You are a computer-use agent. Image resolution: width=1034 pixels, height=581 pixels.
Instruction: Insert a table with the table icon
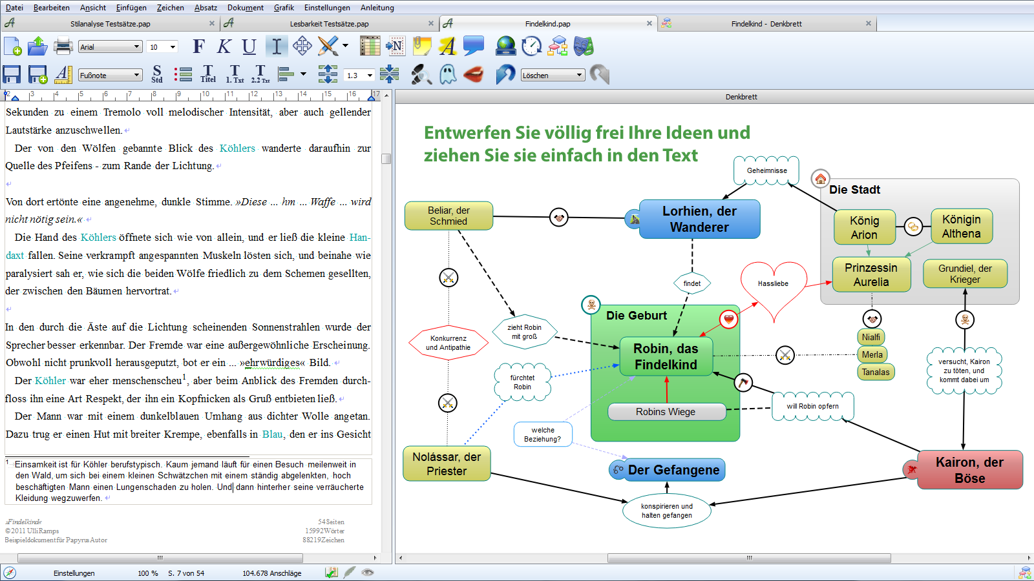pos(370,46)
